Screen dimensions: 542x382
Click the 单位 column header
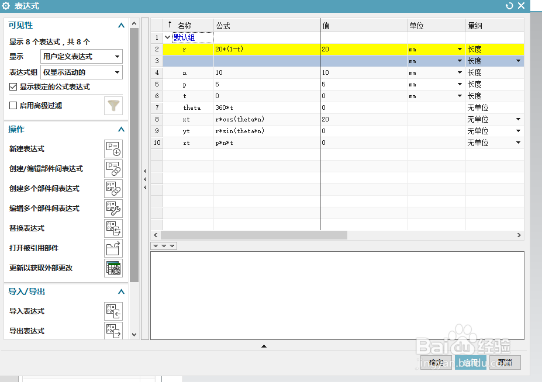[x=436, y=26]
